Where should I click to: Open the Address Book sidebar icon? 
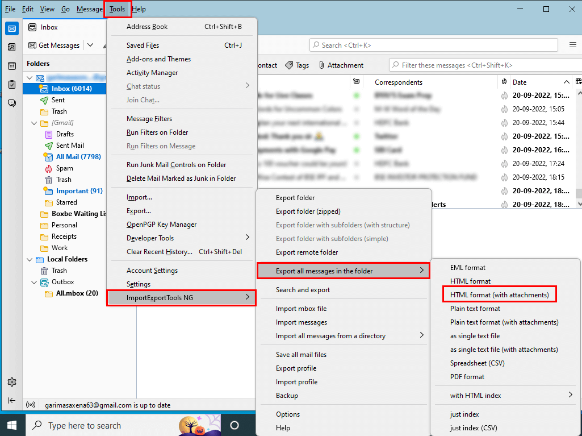(x=12, y=47)
